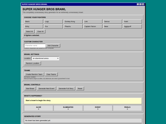Viewport: 166px width, 124px height.
Task: Click the Clear Teams button
Action: click(51, 74)
